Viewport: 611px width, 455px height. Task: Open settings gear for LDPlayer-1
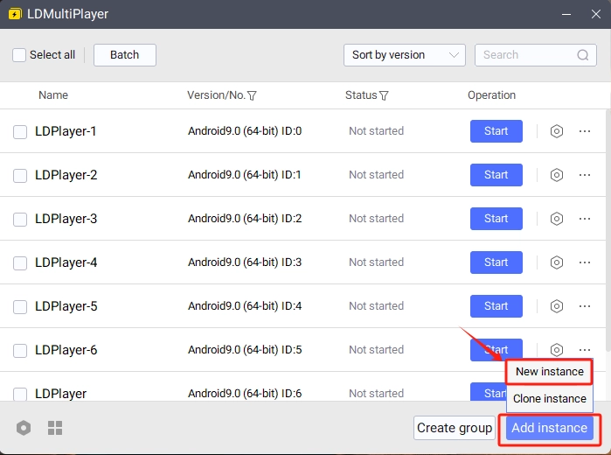tap(557, 131)
